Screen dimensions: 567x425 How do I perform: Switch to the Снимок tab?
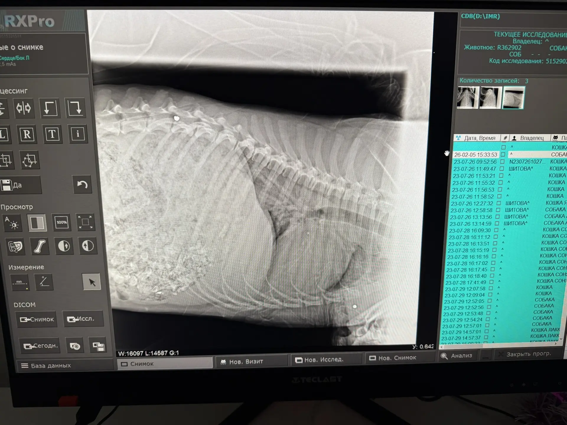pyautogui.click(x=164, y=364)
